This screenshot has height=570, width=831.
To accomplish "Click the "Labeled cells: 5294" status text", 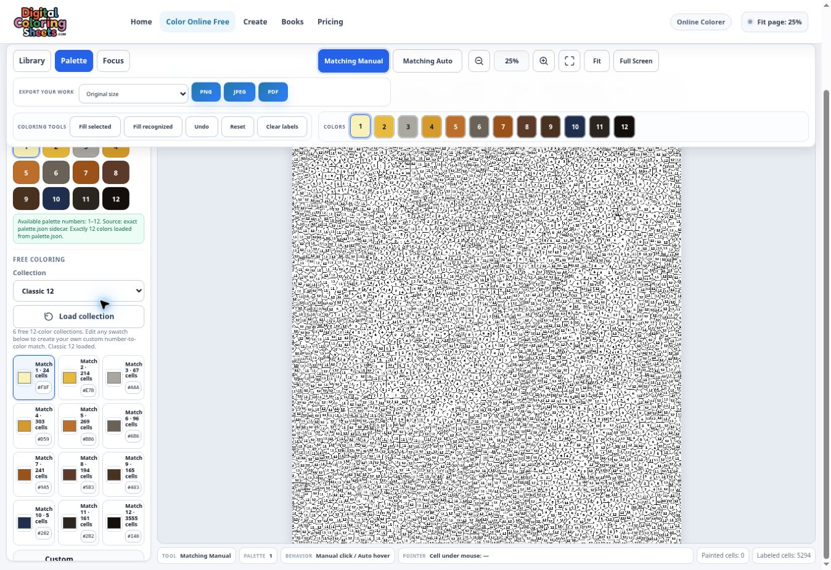I will coord(784,555).
